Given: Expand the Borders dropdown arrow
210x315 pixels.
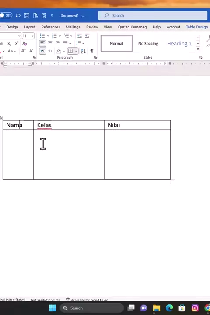Looking at the screenshot, I should click(76, 51).
